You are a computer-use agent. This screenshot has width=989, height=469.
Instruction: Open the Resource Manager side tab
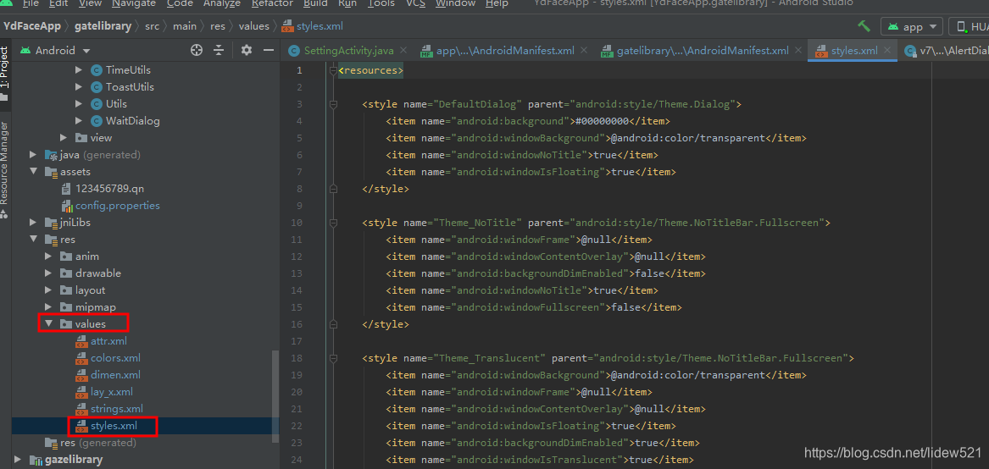4,170
